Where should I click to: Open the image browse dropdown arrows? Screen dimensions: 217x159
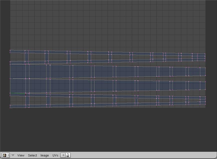pos(63,155)
